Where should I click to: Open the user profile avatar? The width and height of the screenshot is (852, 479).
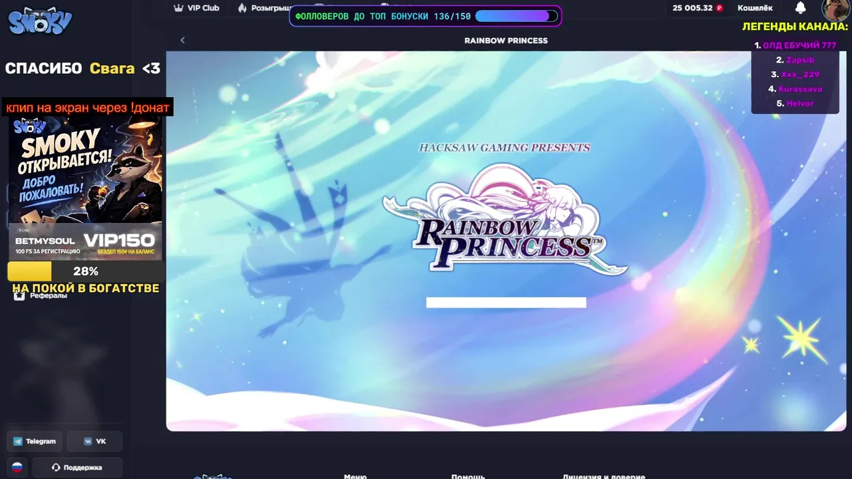coord(835,9)
